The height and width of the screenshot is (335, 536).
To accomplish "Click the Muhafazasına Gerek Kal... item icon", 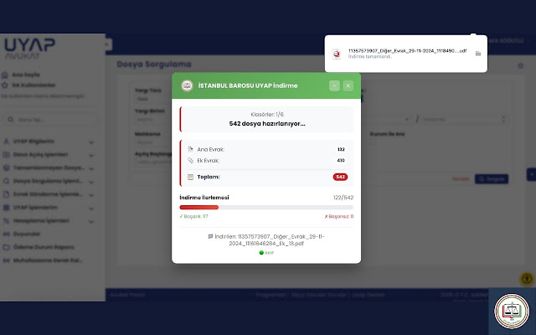I will [6, 260].
